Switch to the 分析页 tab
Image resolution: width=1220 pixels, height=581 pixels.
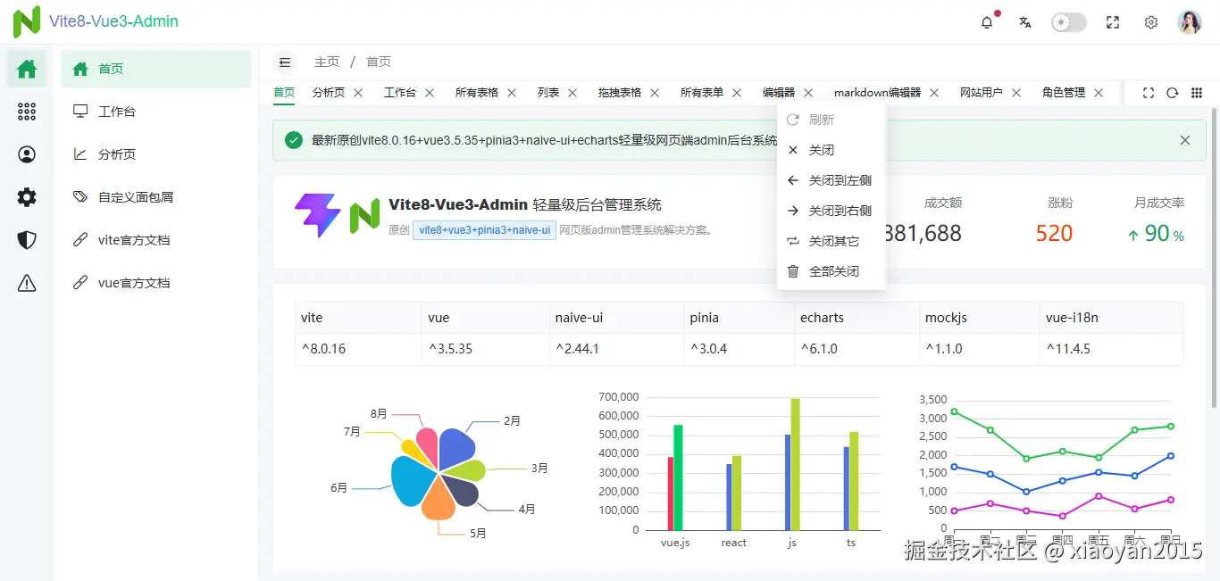tap(329, 92)
